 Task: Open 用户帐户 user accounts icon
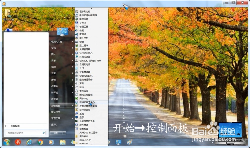pyautogui.click(x=77, y=136)
